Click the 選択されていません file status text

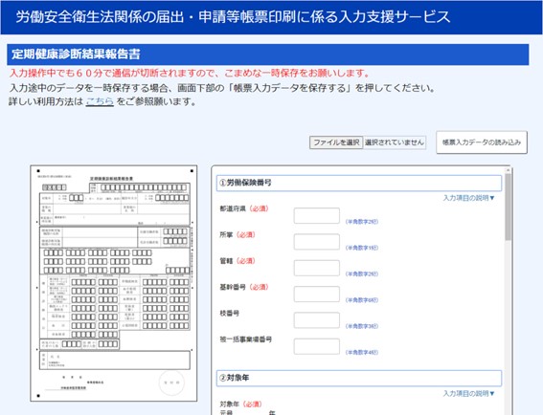pos(395,142)
